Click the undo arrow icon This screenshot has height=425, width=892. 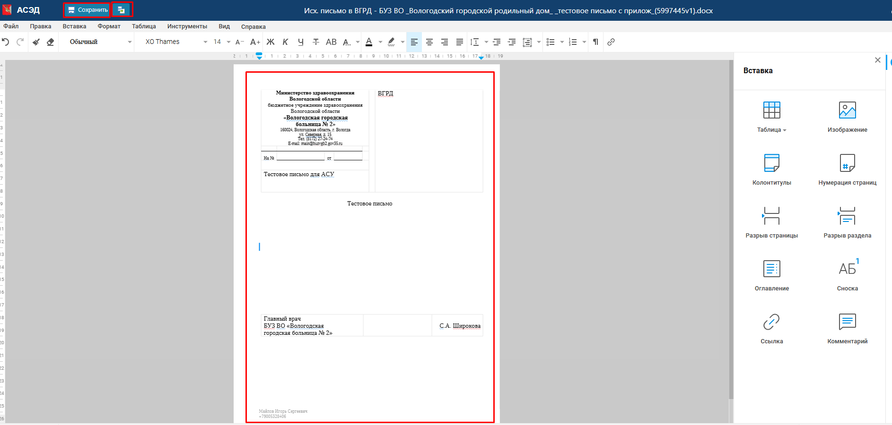[6, 42]
